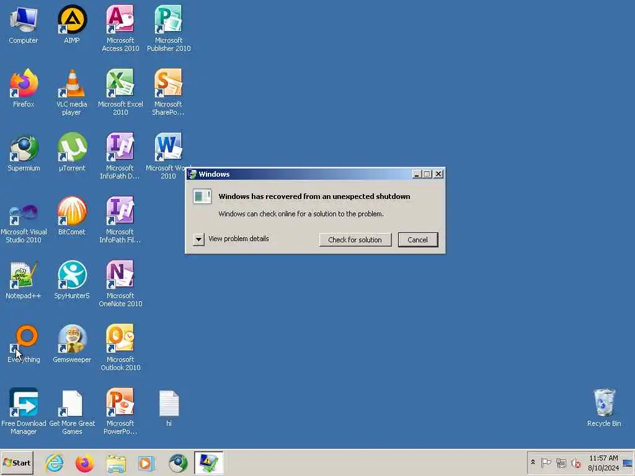Image resolution: width=635 pixels, height=476 pixels.
Task: Open Firefox from the taskbar
Action: 84,464
